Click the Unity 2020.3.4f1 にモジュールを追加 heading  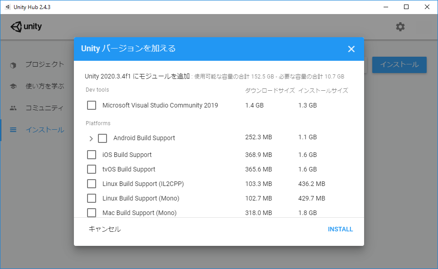[x=137, y=76]
